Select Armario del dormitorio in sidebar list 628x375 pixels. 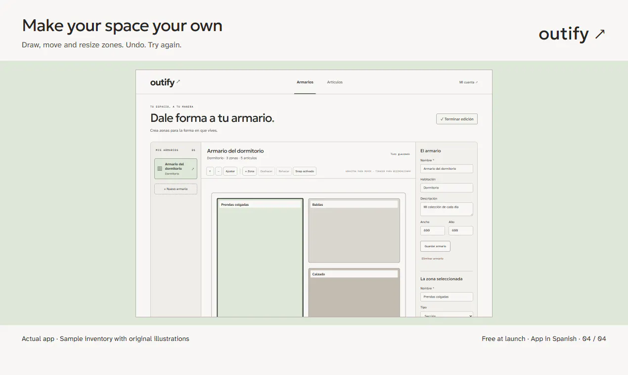[176, 169]
